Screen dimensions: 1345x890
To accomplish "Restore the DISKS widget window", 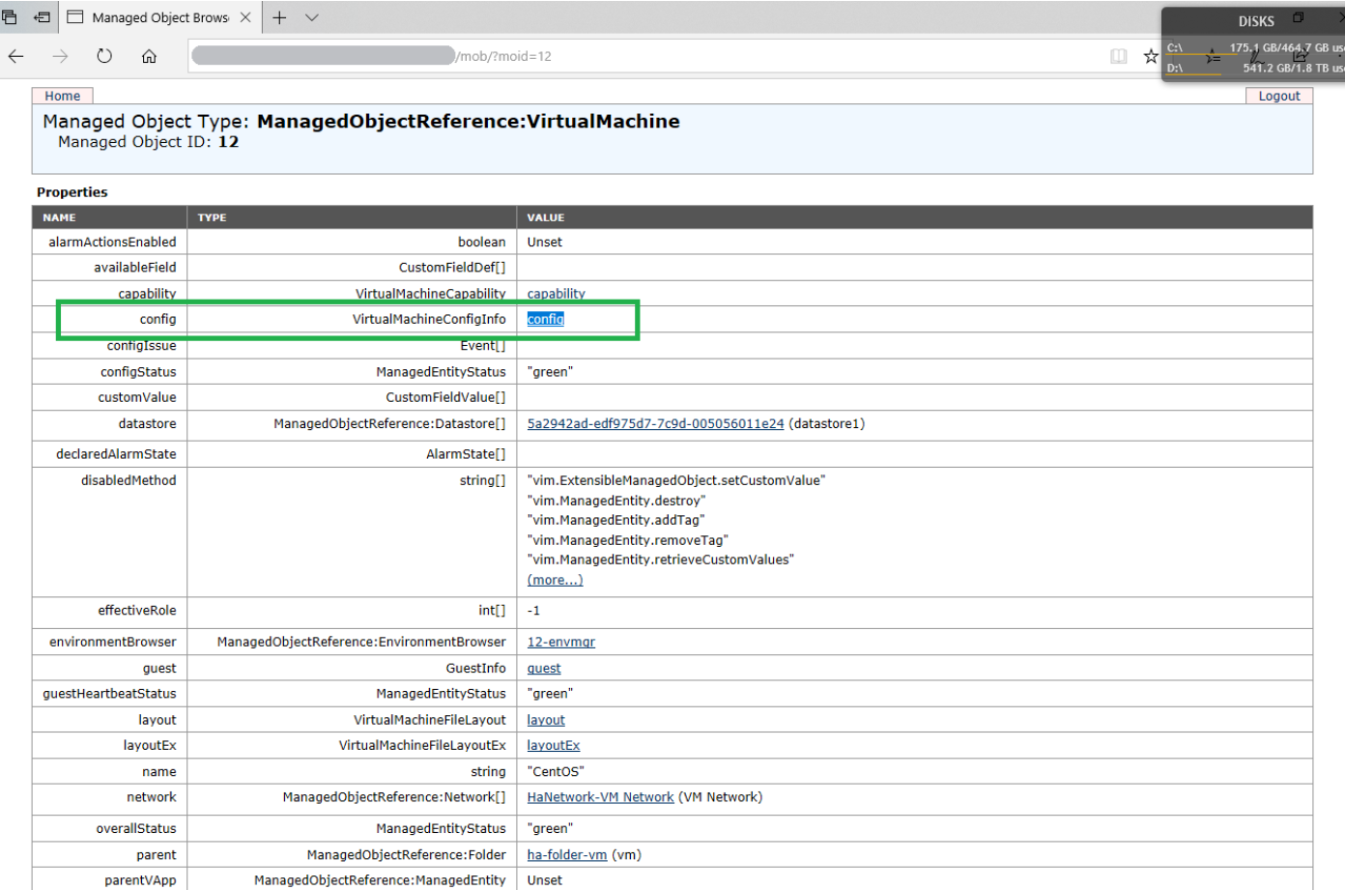I will (x=1298, y=18).
